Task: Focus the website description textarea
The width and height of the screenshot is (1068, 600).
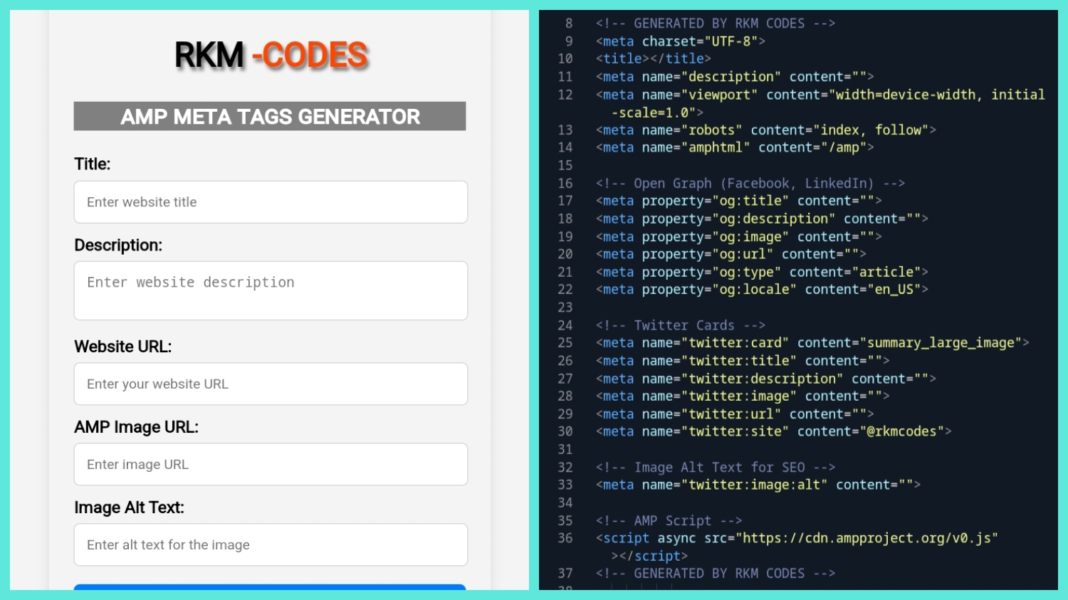Action: 271,290
